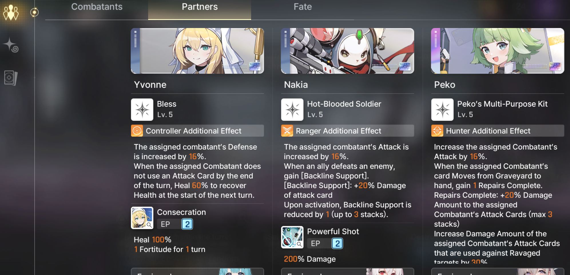The height and width of the screenshot is (275, 570).
Task: Click the Controller Additional Effect class icon
Action: (137, 131)
